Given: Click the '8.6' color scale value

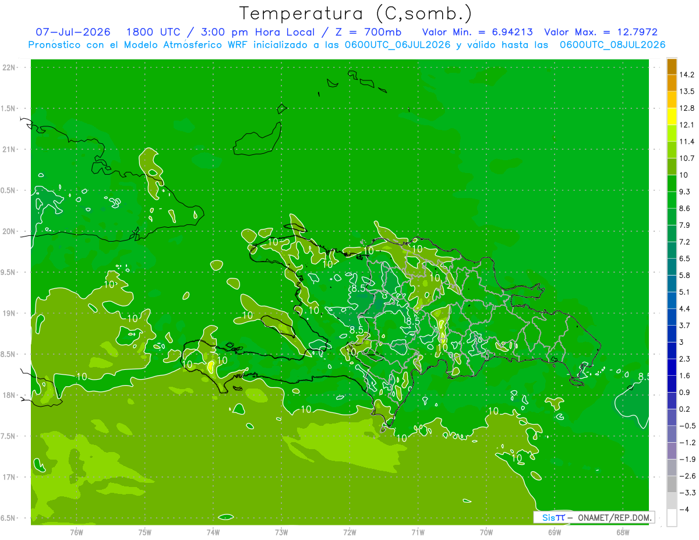Looking at the screenshot, I should [685, 209].
